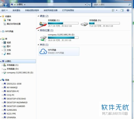Click the 音乐 library music note icon
The image size is (134, 119).
tap(5, 54)
